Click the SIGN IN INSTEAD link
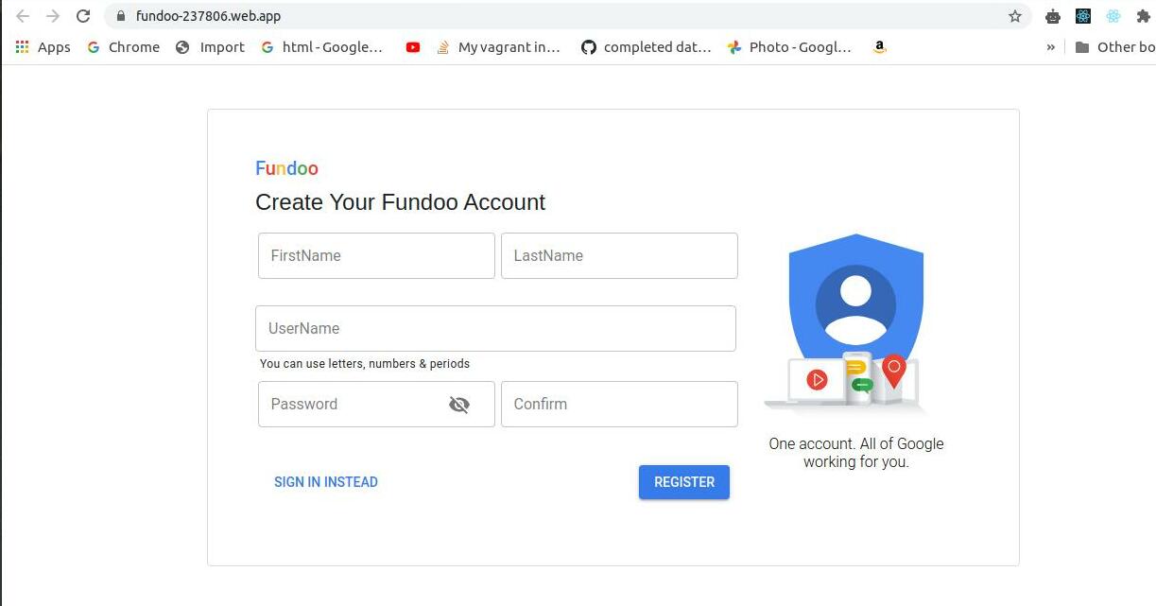The width and height of the screenshot is (1156, 606). [x=326, y=482]
